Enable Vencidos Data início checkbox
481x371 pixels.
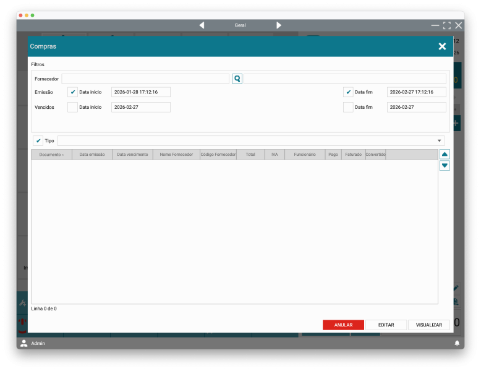(72, 107)
